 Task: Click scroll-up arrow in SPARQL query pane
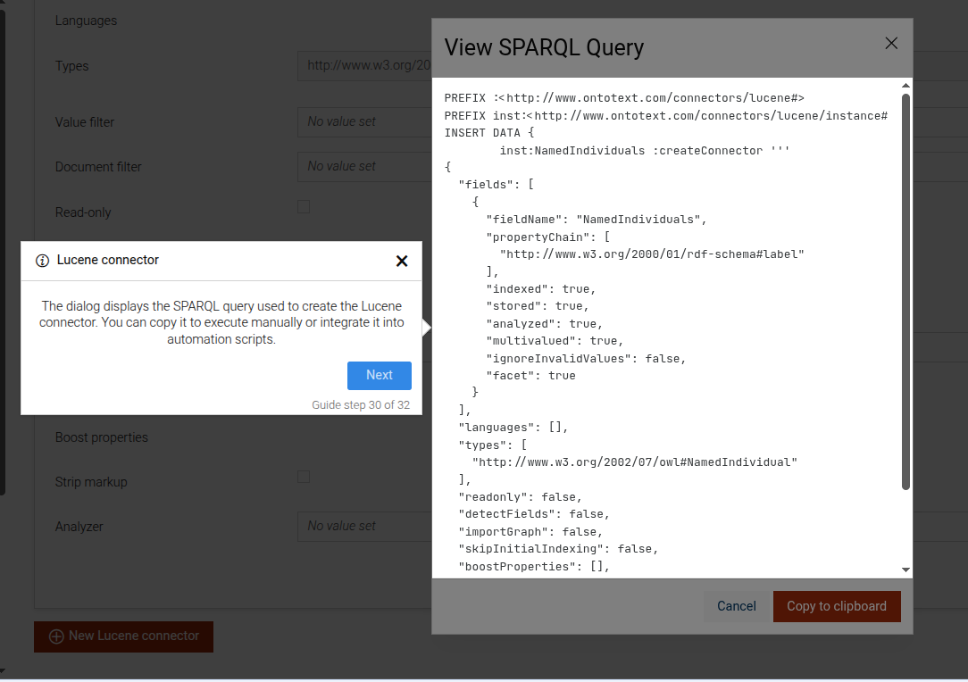[905, 87]
